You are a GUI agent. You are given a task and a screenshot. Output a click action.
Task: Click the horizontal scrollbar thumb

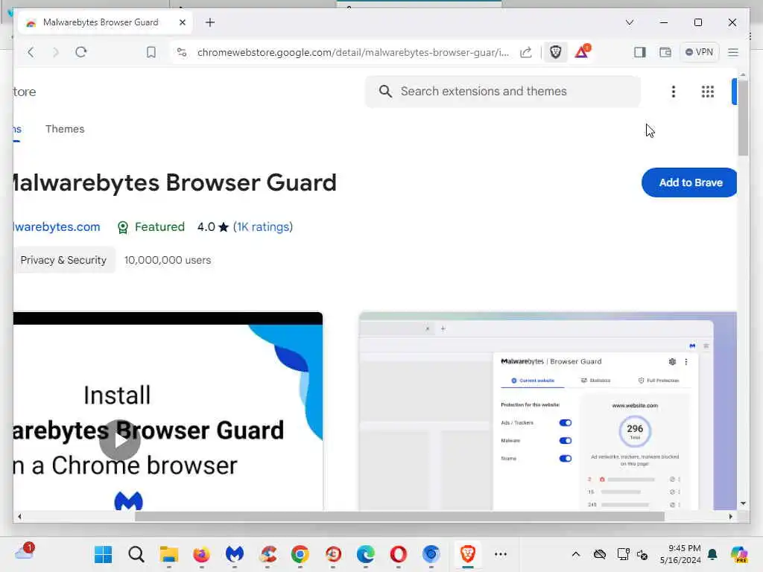tap(399, 517)
